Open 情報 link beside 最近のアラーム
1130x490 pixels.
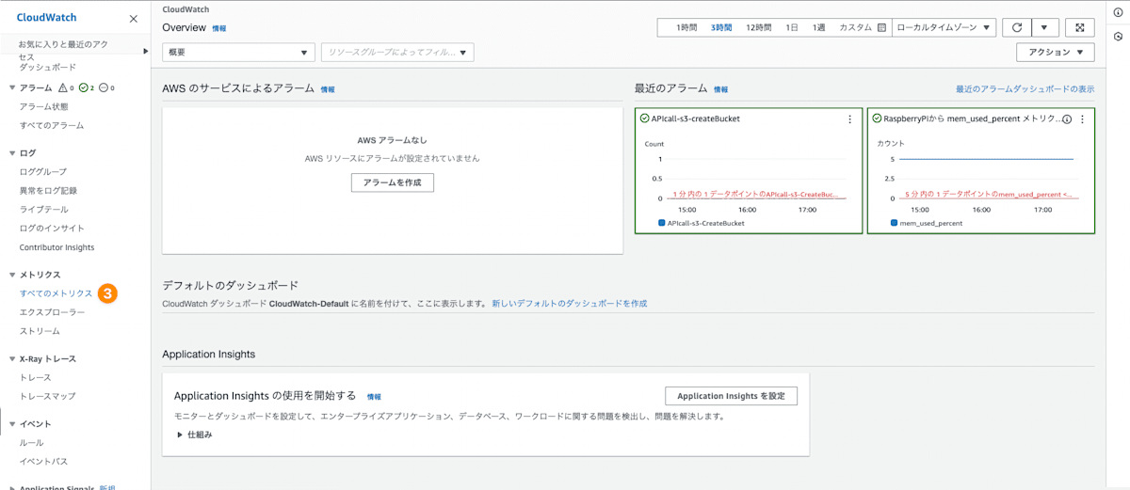pos(720,89)
